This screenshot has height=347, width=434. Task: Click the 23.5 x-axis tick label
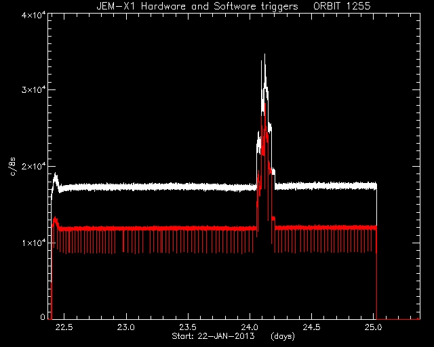click(188, 327)
